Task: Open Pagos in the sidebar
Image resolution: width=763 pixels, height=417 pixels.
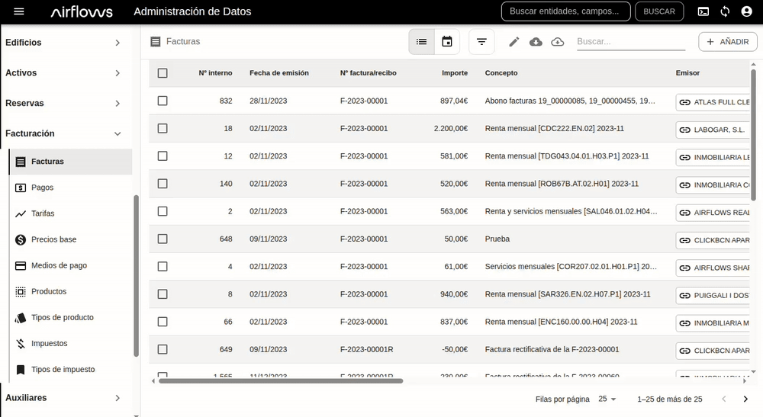Action: coord(43,188)
